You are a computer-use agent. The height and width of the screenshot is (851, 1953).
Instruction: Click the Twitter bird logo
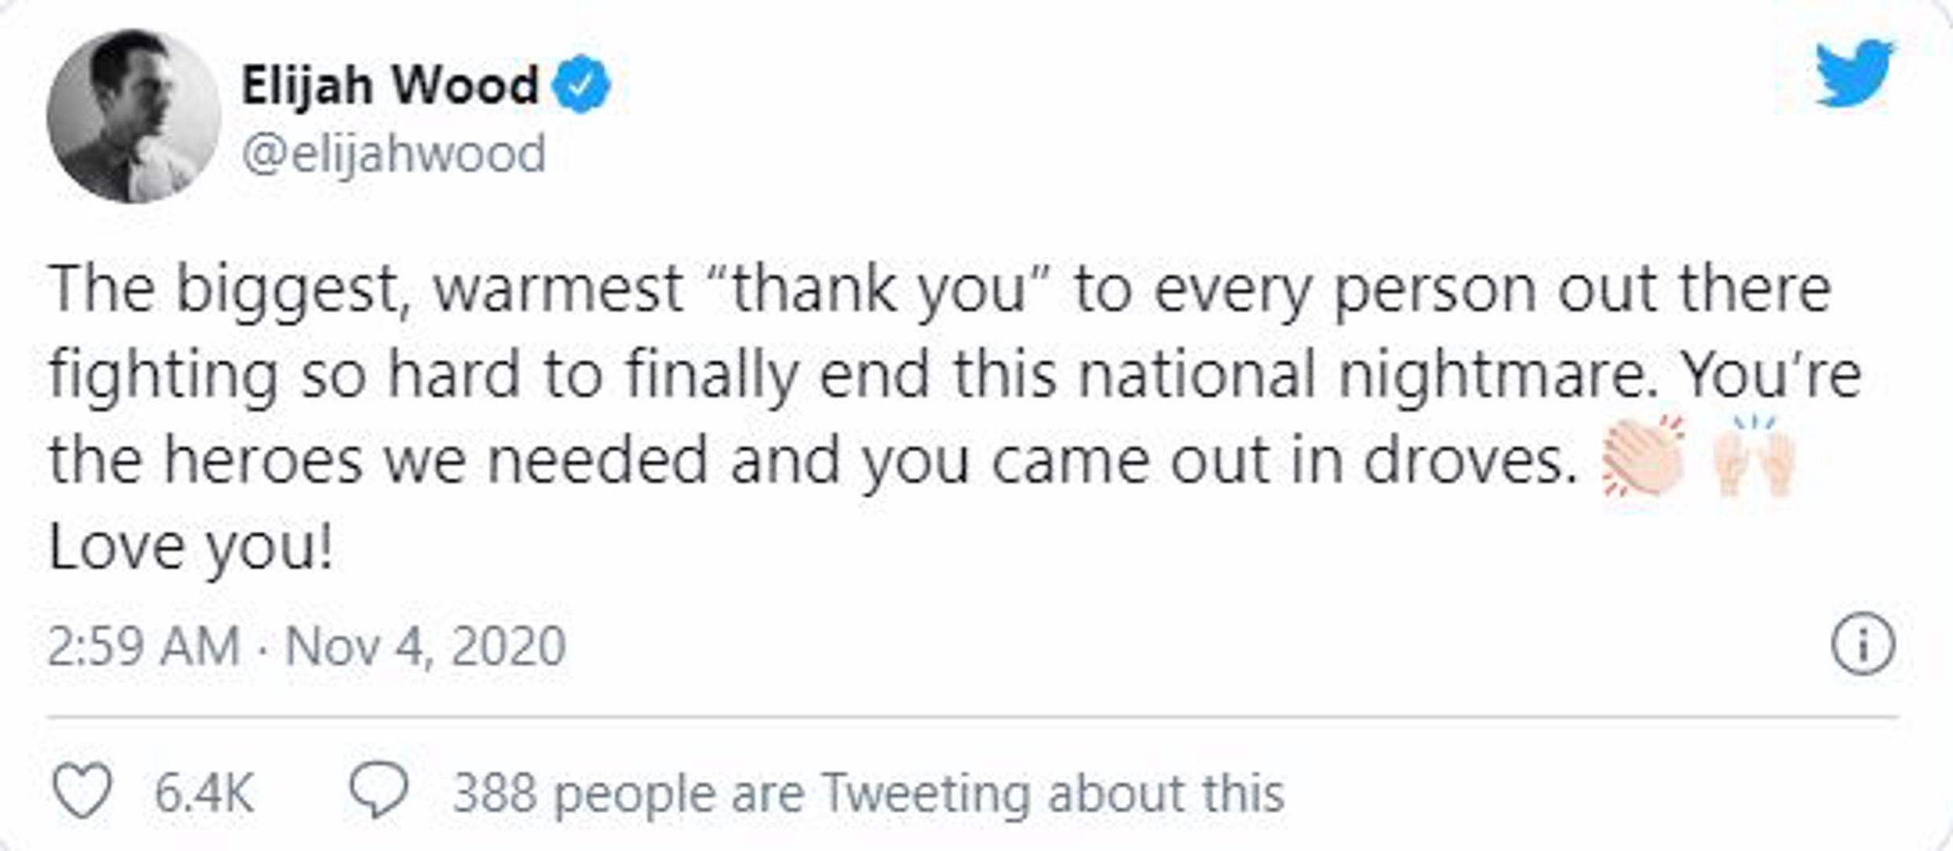pos(1854,72)
